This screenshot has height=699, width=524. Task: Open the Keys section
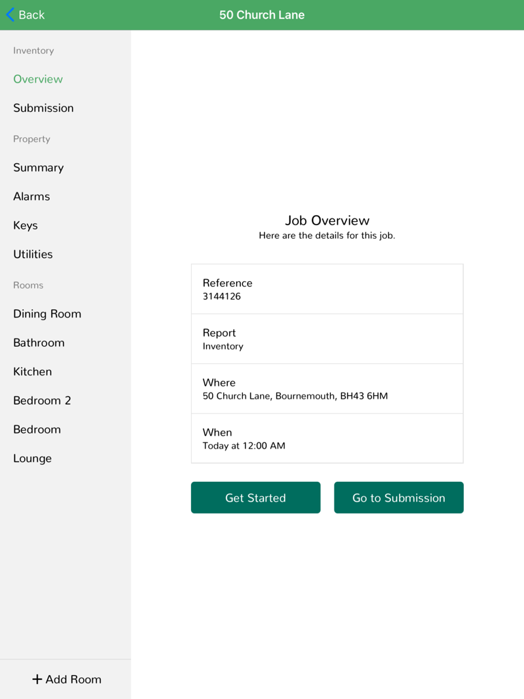pos(26,225)
